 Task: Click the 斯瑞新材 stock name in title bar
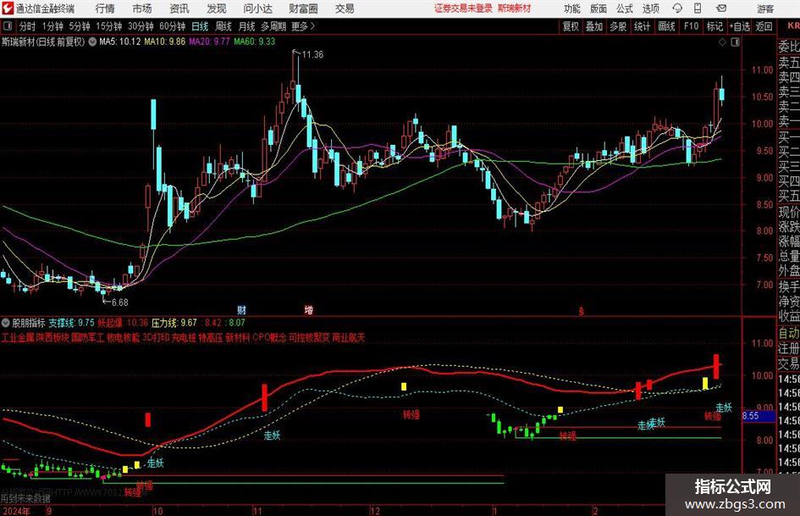[x=515, y=8]
